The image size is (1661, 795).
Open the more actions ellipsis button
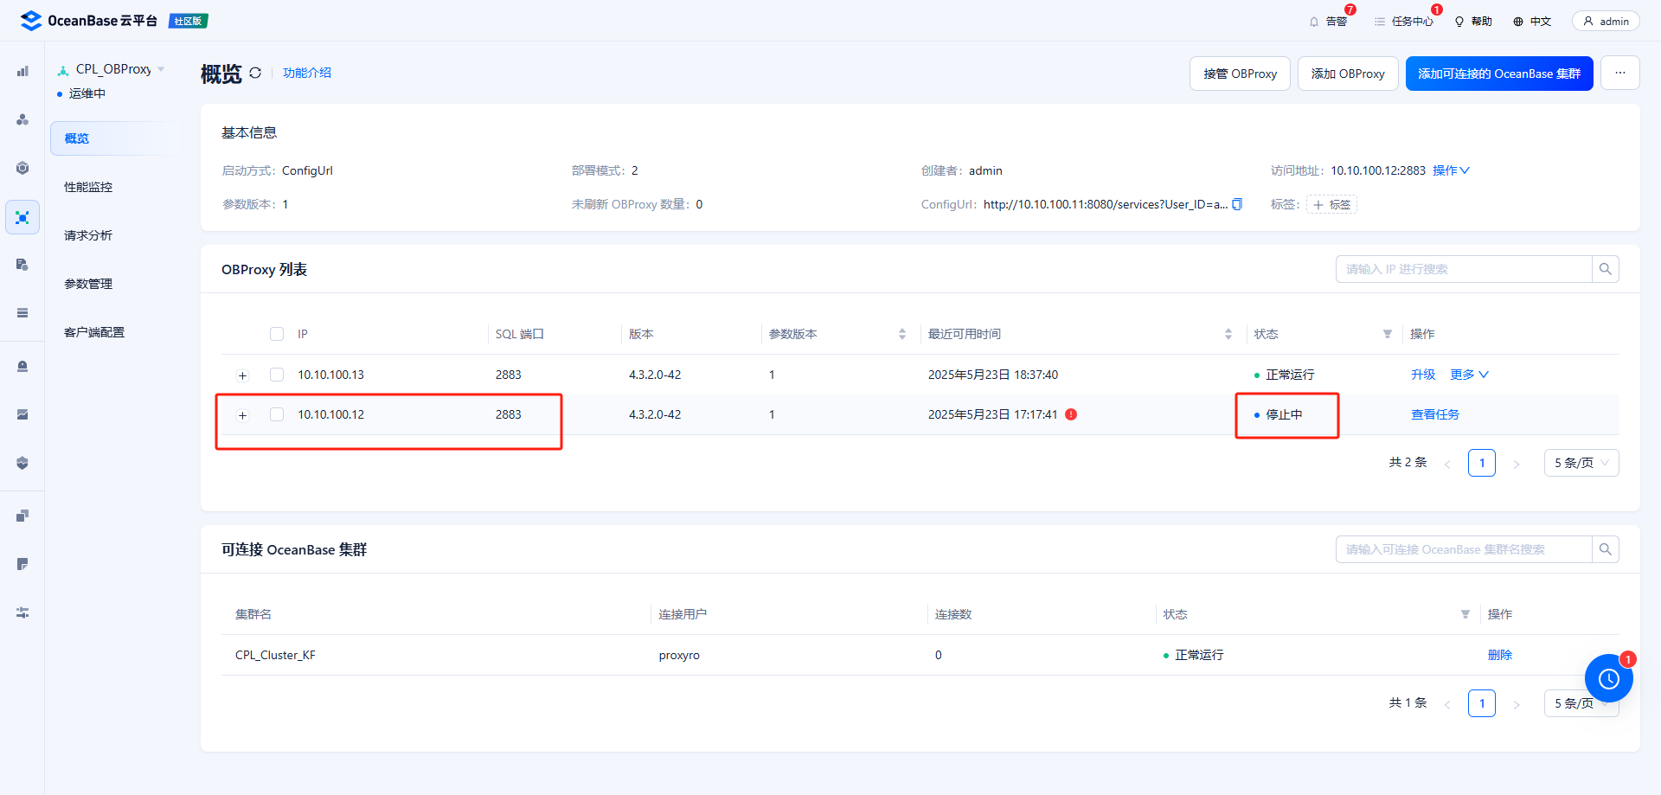point(1620,74)
